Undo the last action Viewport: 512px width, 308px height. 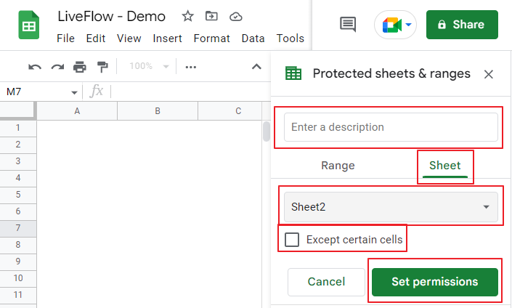point(35,67)
